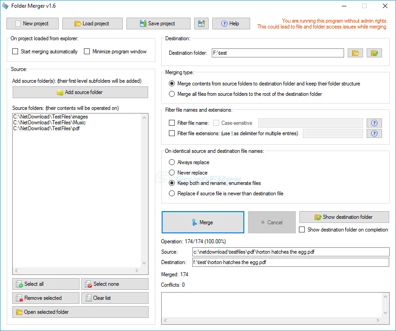Open destination folder with green check icon
Image resolution: width=396 pixels, height=331 pixels.
click(x=374, y=53)
